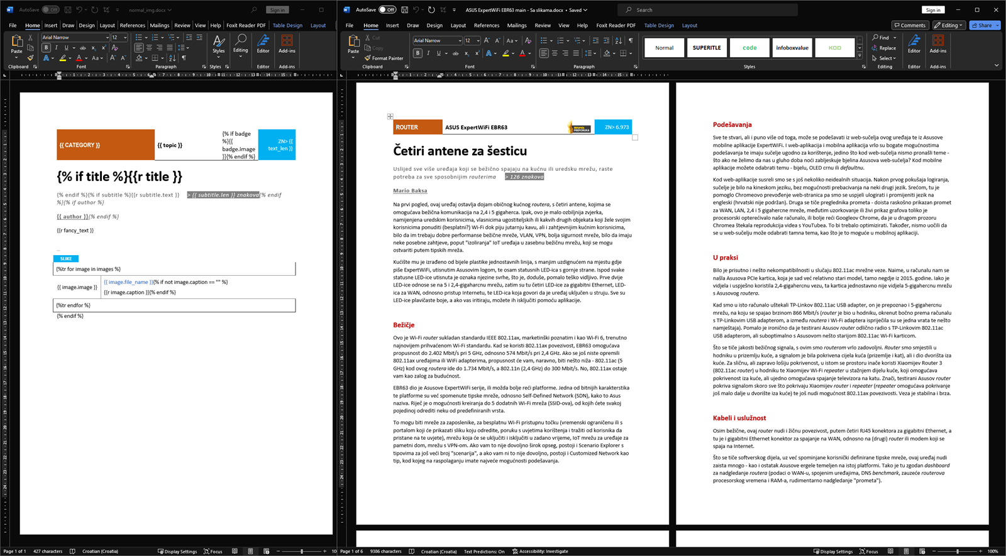The image size is (1006, 556).
Task: Open View tab in ASUS ExpertWiFi window
Action: (x=564, y=25)
